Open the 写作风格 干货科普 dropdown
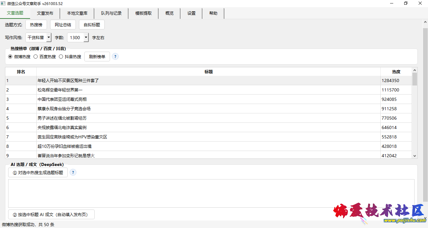The width and height of the screenshot is (428, 228). pyautogui.click(x=38, y=38)
